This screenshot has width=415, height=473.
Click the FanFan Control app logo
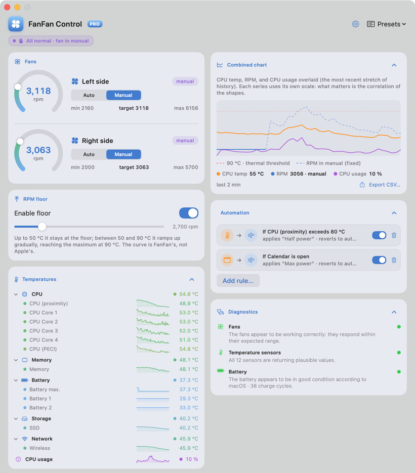(16, 24)
